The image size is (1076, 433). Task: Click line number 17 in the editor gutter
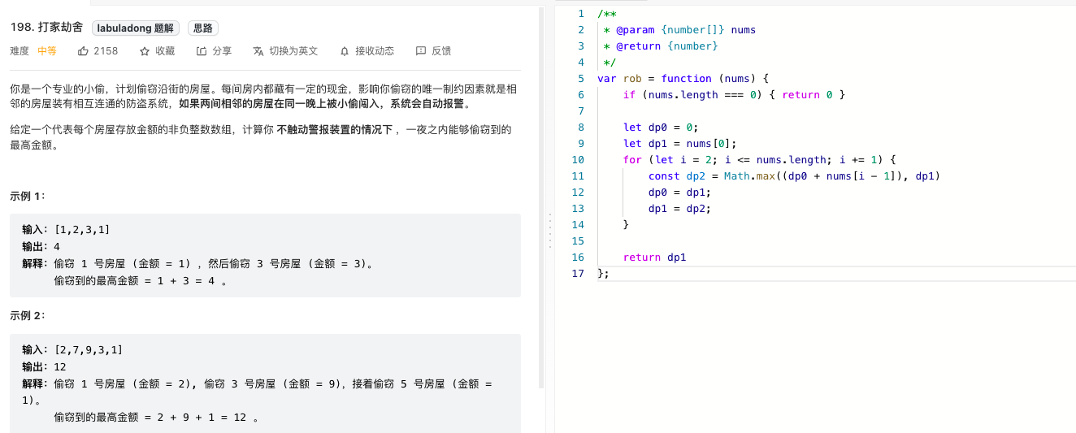point(578,274)
